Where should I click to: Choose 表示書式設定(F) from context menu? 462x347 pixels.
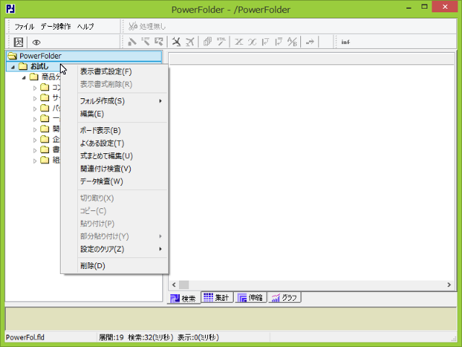point(115,72)
